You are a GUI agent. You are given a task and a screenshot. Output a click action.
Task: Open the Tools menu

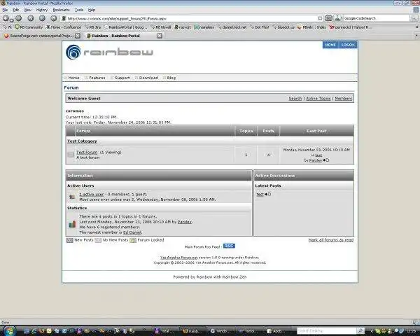(x=79, y=10)
